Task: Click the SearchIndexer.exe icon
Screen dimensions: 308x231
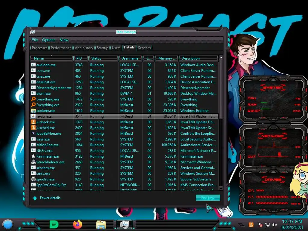Action: click(33, 162)
